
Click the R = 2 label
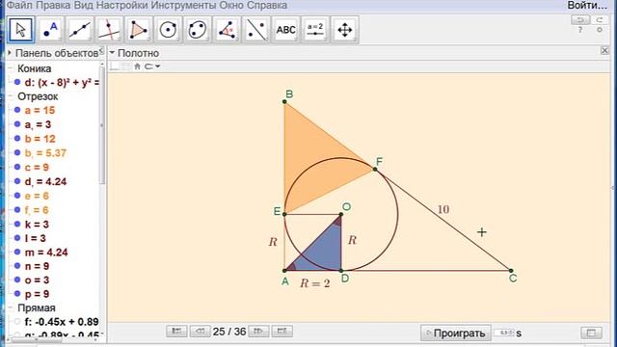pyautogui.click(x=315, y=283)
